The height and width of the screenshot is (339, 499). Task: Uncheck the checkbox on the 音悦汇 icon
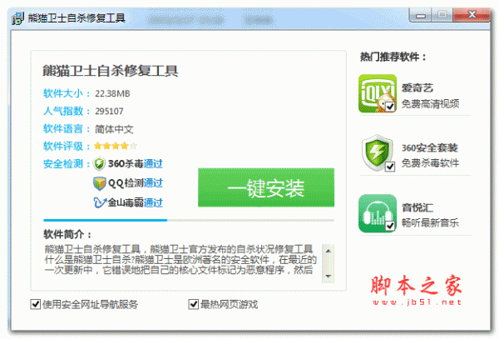390,226
